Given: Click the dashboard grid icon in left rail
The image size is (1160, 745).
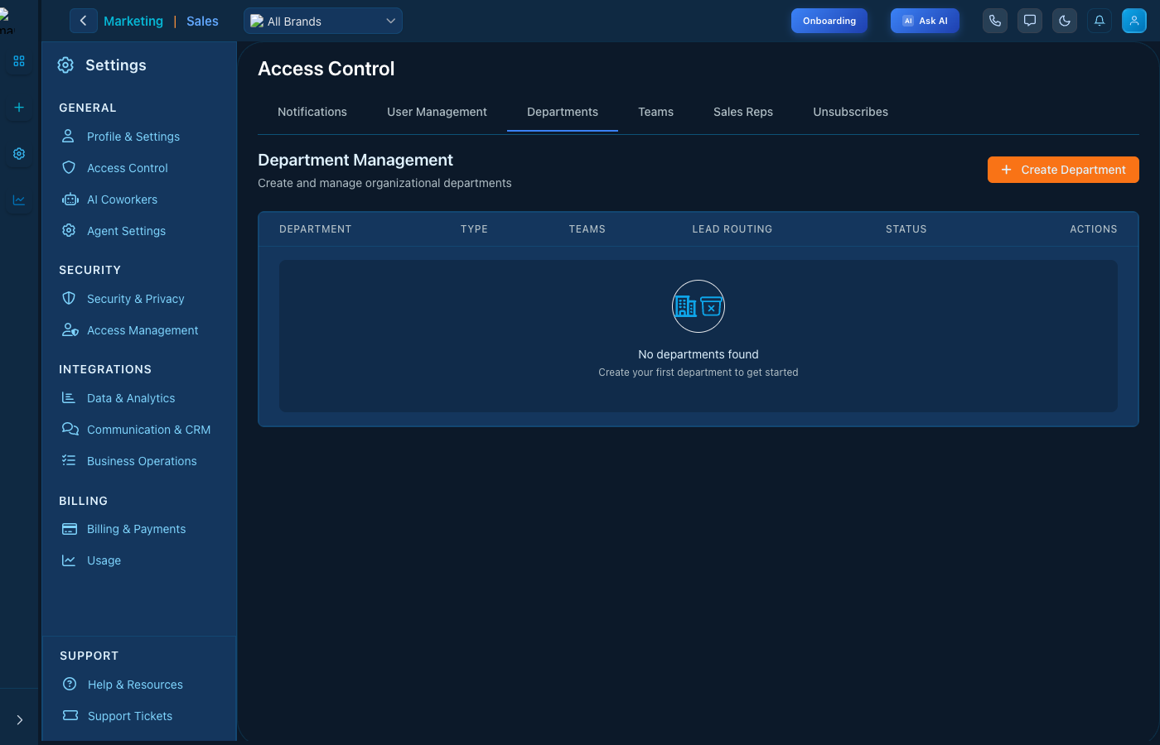Looking at the screenshot, I should (19, 61).
